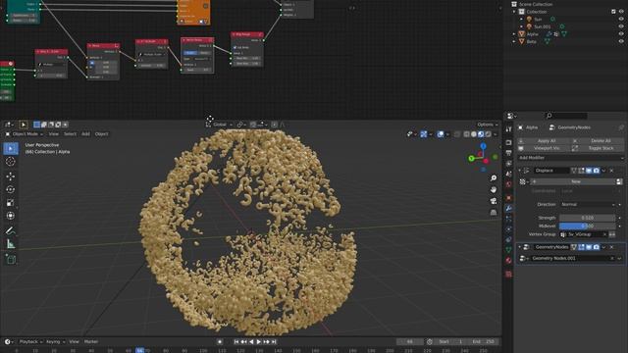Open the Object properties orange square tab
This screenshot has width=628, height=353.
click(508, 198)
